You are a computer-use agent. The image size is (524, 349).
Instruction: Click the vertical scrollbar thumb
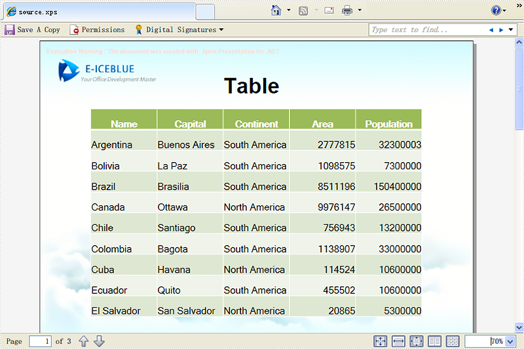click(519, 89)
